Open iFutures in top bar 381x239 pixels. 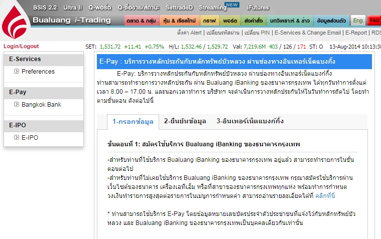tap(258, 8)
